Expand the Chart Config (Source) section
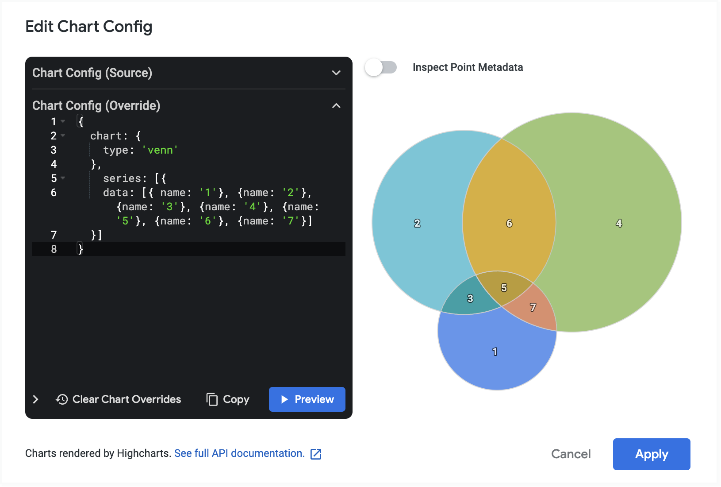721x487 pixels. 336,73
